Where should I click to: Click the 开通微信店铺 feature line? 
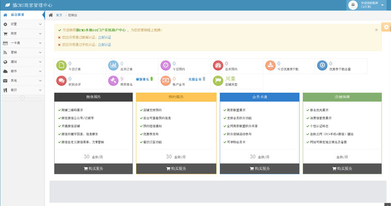tap(69, 126)
